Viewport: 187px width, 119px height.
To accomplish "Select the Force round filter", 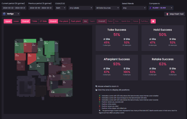I will click(135, 21).
